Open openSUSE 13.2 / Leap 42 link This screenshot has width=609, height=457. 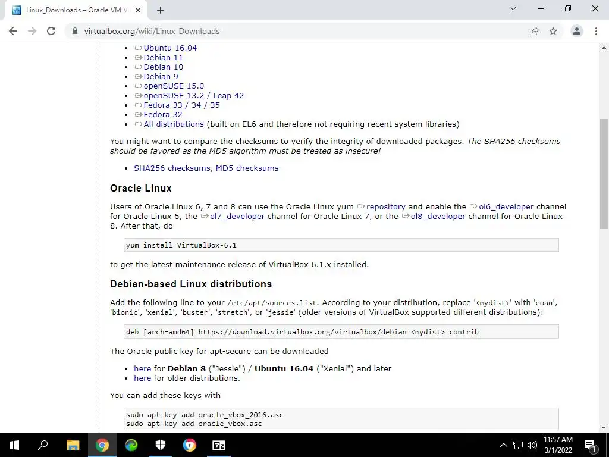coord(193,96)
